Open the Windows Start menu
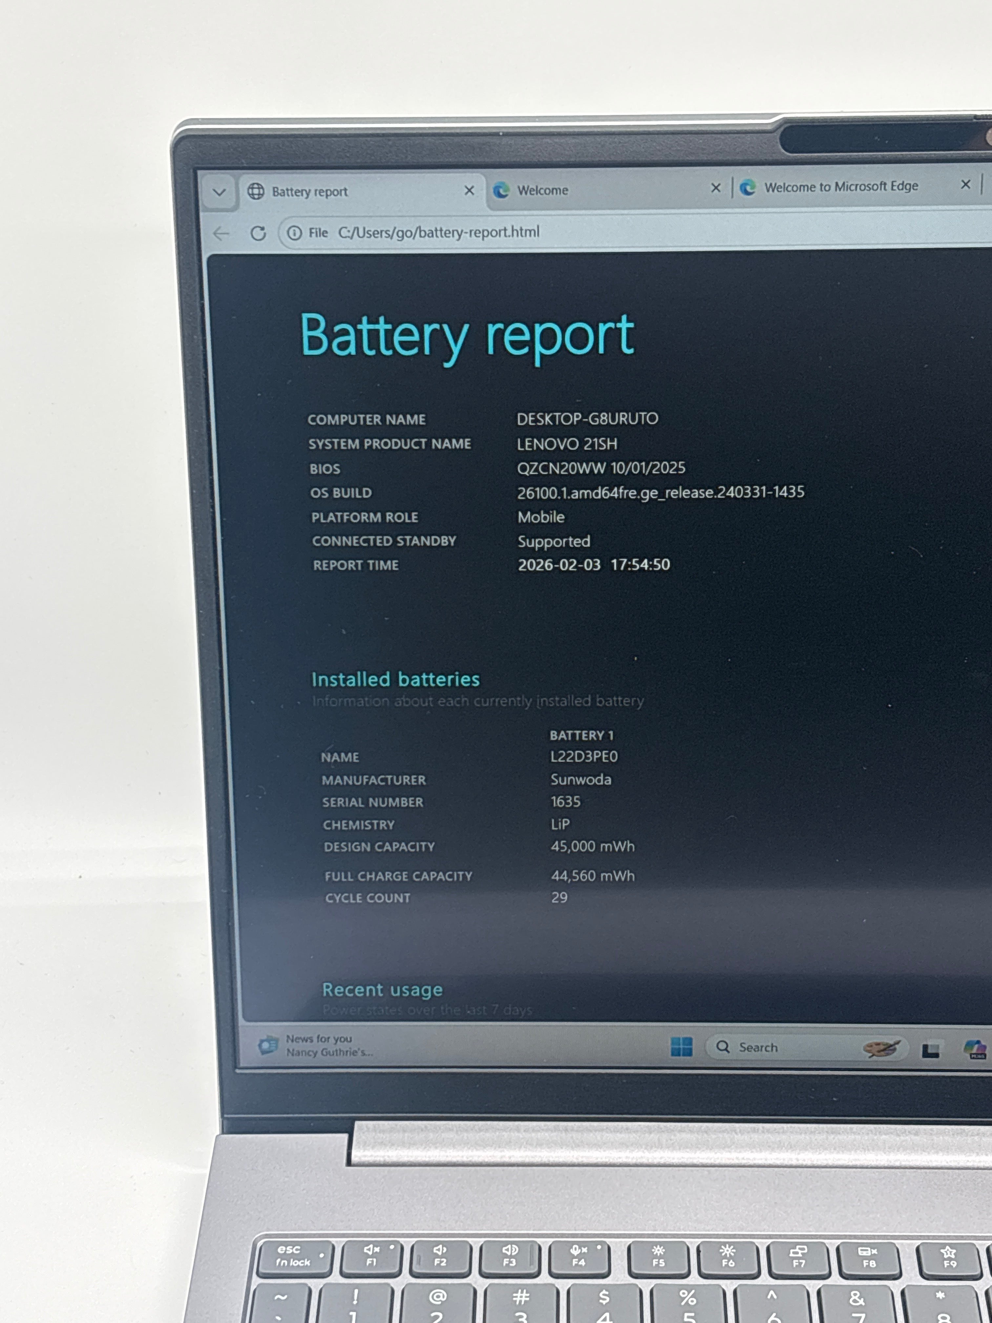Image resolution: width=992 pixels, height=1323 pixels. (x=681, y=1047)
